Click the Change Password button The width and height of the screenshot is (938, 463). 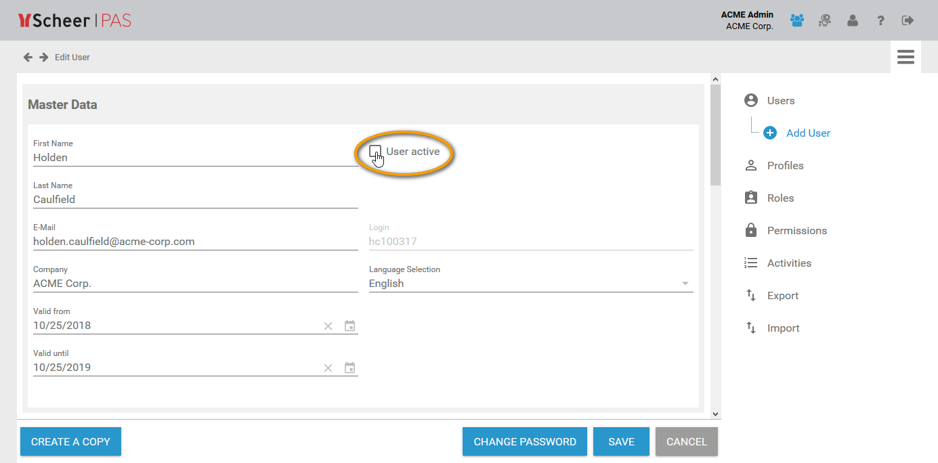tap(525, 441)
